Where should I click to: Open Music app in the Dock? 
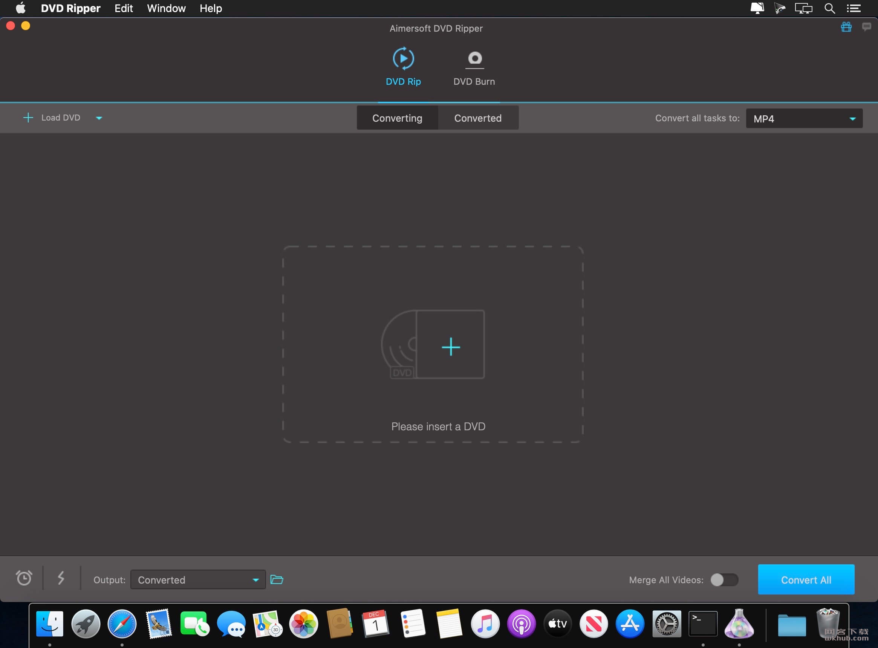click(x=485, y=624)
